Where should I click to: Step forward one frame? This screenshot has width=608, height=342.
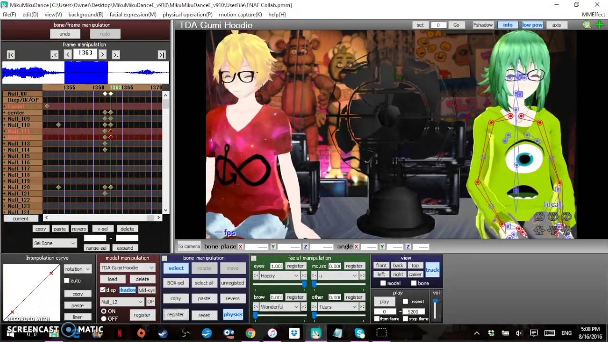[x=103, y=55]
